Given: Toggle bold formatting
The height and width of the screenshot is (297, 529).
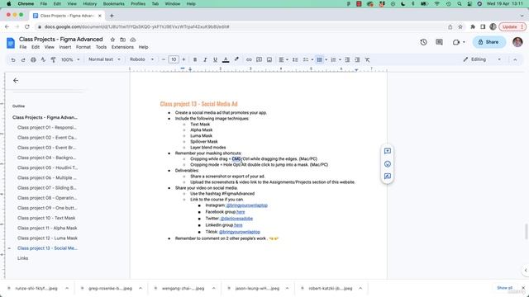Looking at the screenshot, I should click(195, 59).
